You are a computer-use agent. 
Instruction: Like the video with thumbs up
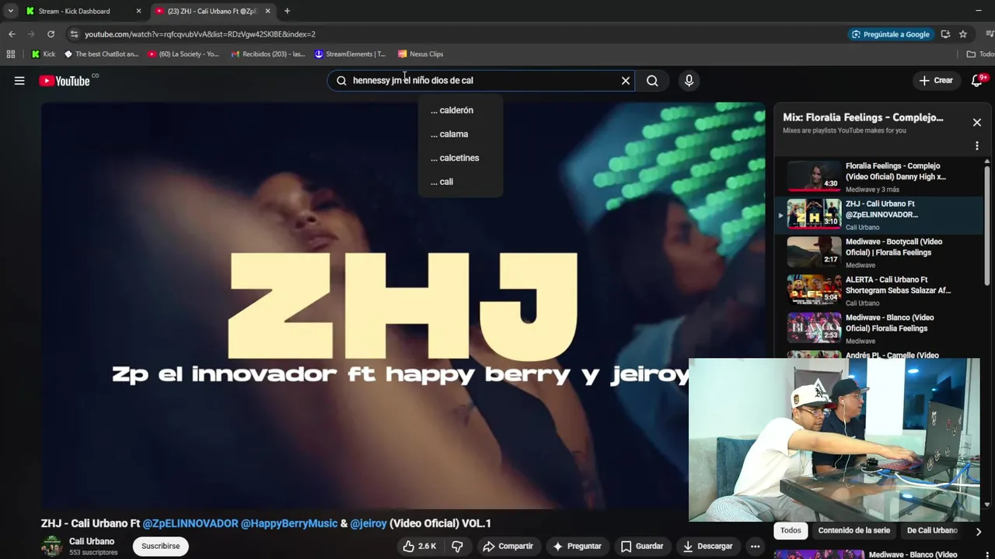coord(420,547)
